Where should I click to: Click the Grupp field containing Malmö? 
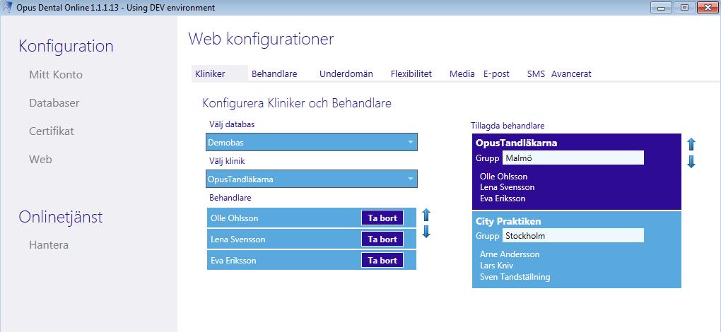[573, 158]
